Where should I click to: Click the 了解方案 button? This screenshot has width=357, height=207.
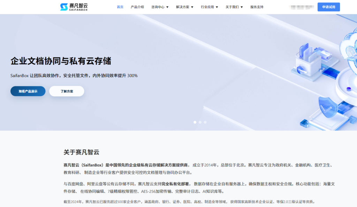coord(67,91)
